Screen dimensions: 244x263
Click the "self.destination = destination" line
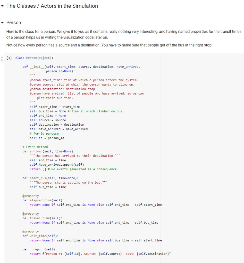click(57, 125)
